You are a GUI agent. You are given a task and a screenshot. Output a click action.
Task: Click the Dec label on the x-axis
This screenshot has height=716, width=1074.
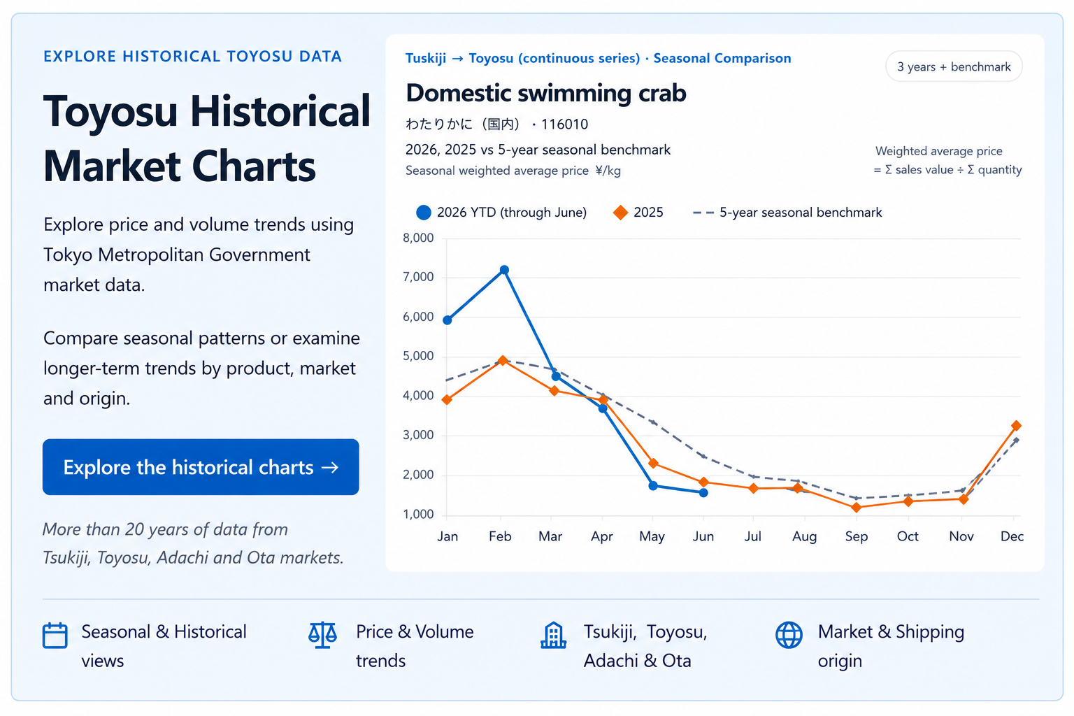pos(1012,536)
